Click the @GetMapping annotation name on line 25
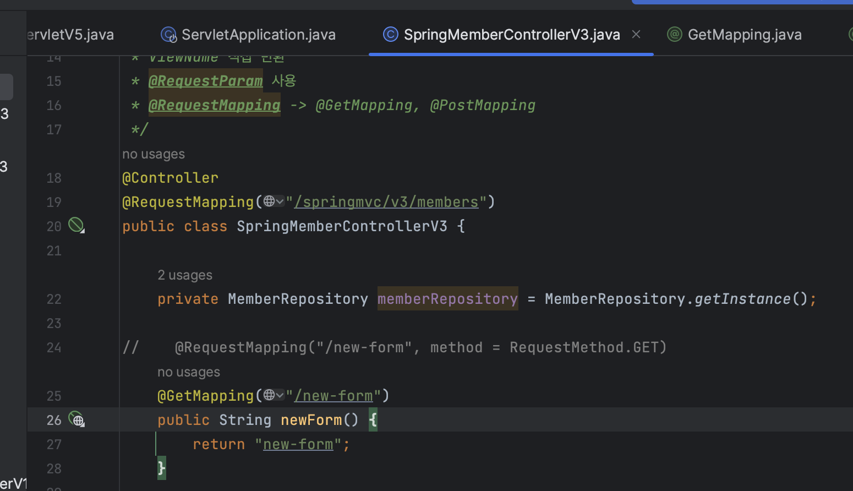The image size is (853, 491). 206,396
